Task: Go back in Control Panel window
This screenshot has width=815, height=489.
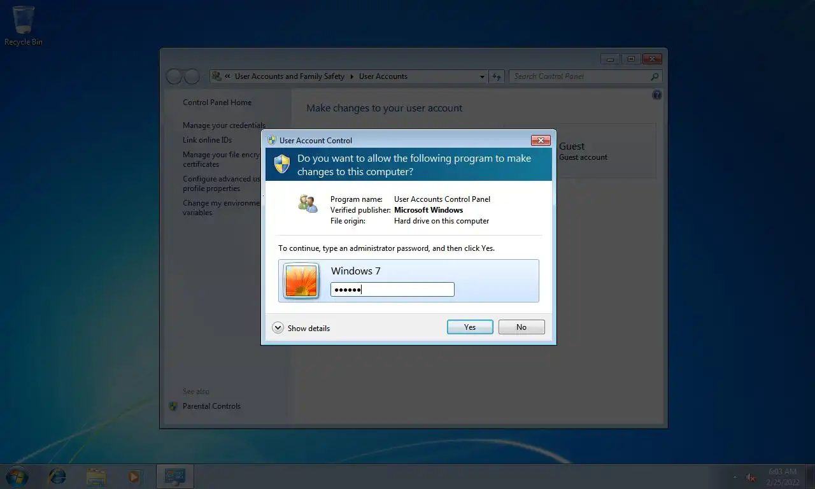Action: point(174,77)
